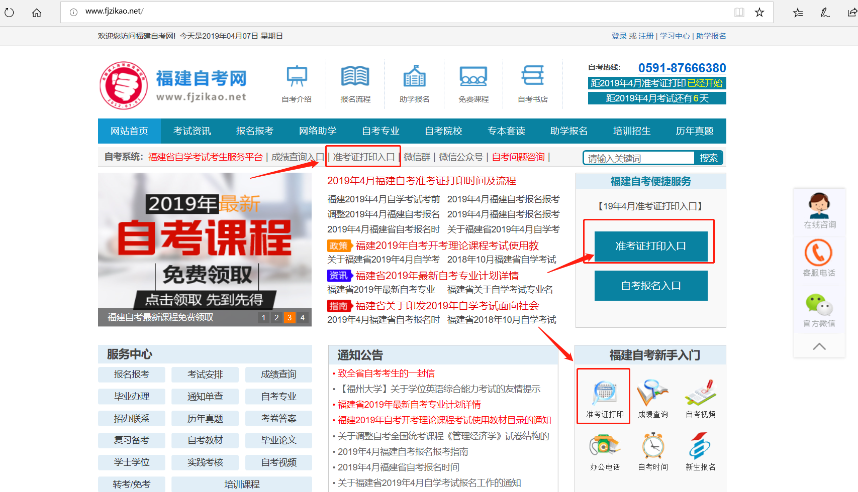Jump to carousel slide 4 indicator
This screenshot has width=858, height=492.
[x=302, y=317]
